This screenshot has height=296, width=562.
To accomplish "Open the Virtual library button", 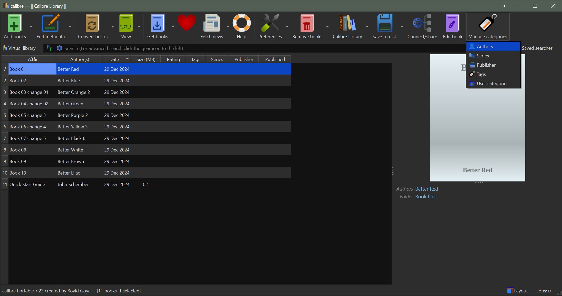I will [x=19, y=48].
